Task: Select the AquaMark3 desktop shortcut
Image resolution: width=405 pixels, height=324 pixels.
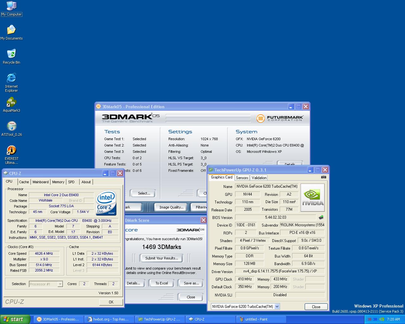Action: click(11, 105)
